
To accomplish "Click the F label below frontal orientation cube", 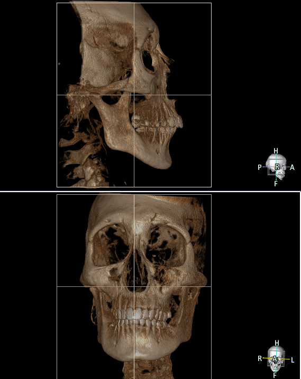I will 275,375.
